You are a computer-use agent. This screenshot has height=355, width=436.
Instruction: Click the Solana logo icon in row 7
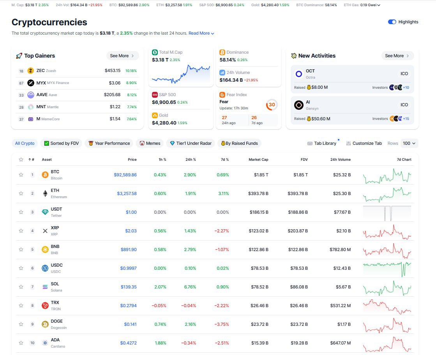45,287
